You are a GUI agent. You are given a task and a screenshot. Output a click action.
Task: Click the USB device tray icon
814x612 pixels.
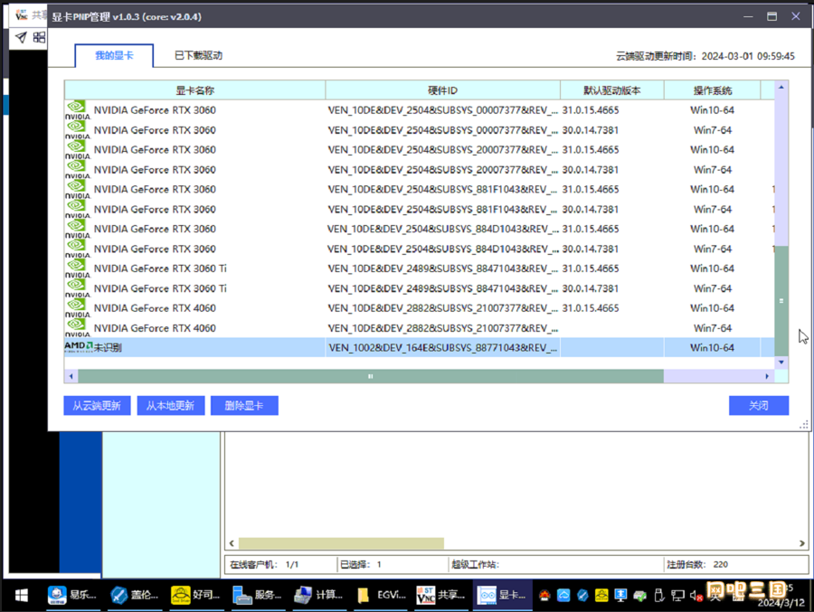click(x=658, y=596)
